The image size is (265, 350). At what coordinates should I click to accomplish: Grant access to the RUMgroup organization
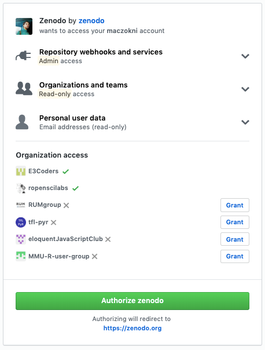click(x=235, y=205)
